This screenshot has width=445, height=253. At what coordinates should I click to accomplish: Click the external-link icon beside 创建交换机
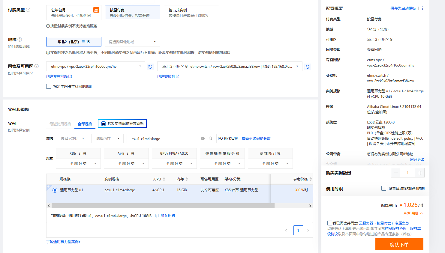click(x=178, y=76)
